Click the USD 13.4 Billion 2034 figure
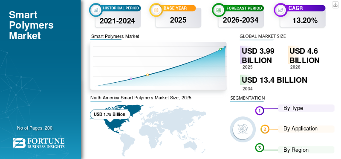The image size is (341, 159). (275, 80)
